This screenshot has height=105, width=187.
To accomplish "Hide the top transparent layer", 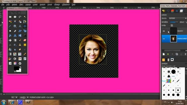I will [164, 31].
